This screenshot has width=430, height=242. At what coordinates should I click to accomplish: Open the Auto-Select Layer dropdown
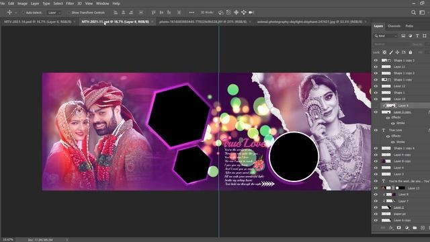tap(54, 13)
